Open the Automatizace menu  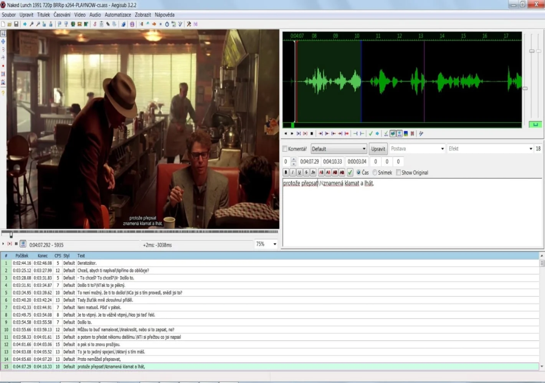[x=118, y=15]
